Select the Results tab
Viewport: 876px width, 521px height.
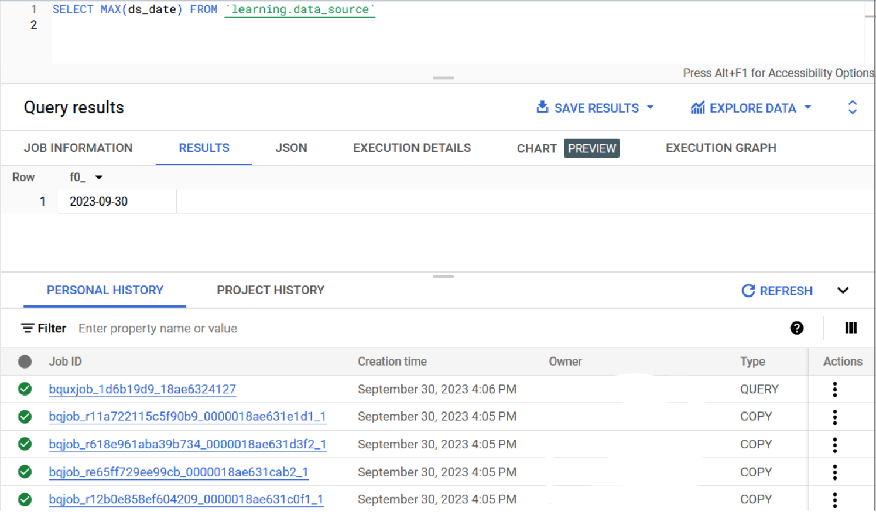click(x=204, y=148)
